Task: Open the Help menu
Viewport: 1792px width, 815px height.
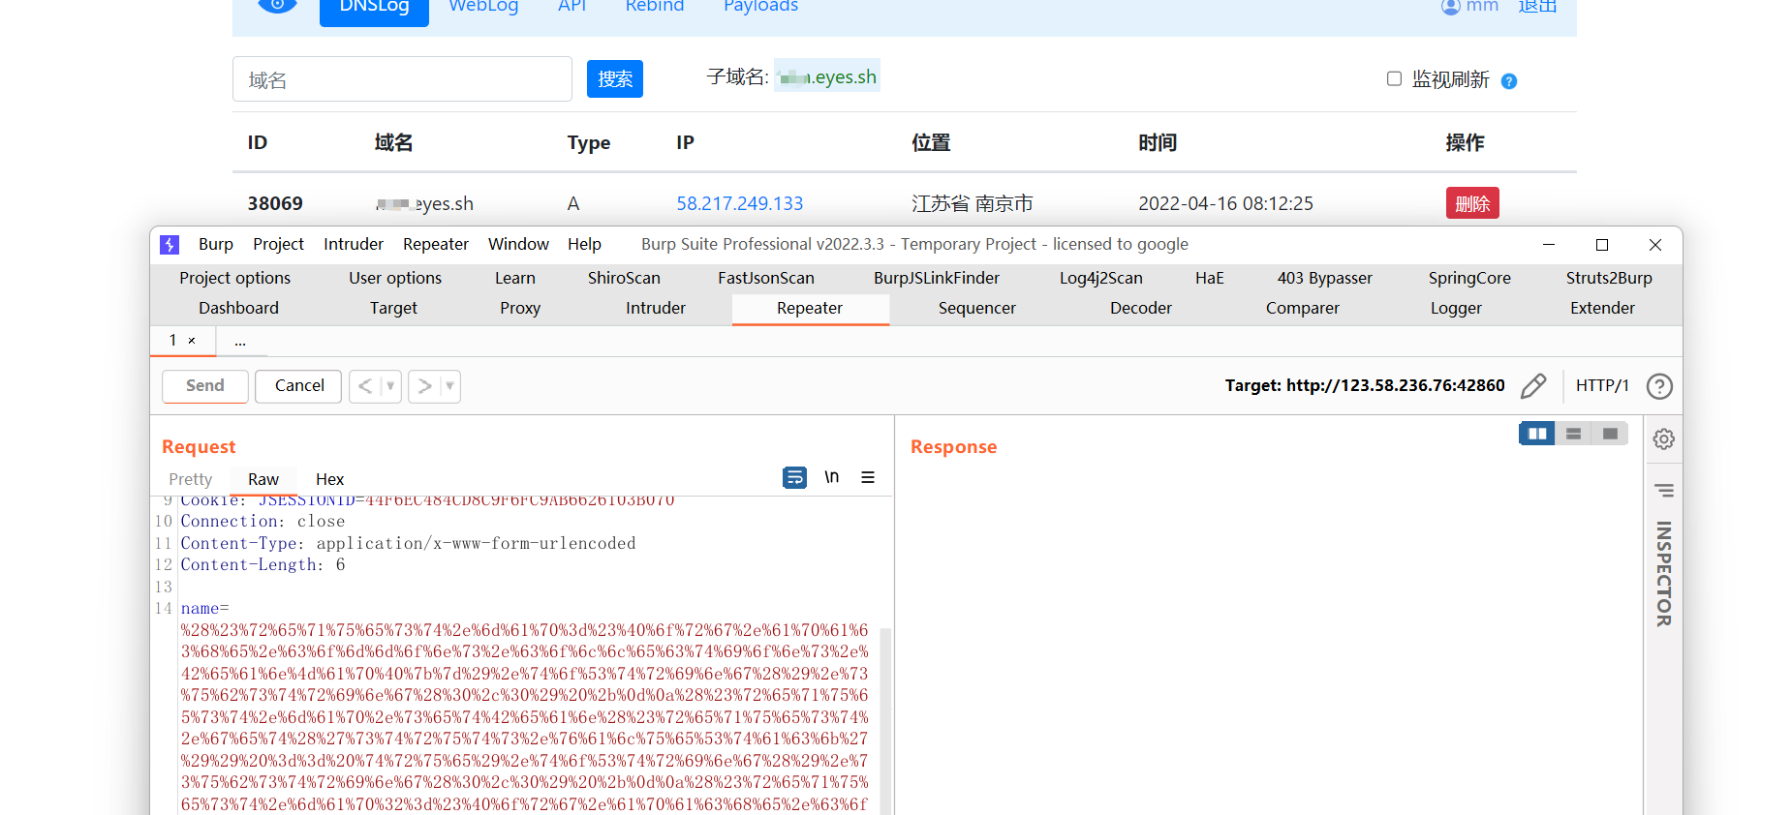Action: 584,244
